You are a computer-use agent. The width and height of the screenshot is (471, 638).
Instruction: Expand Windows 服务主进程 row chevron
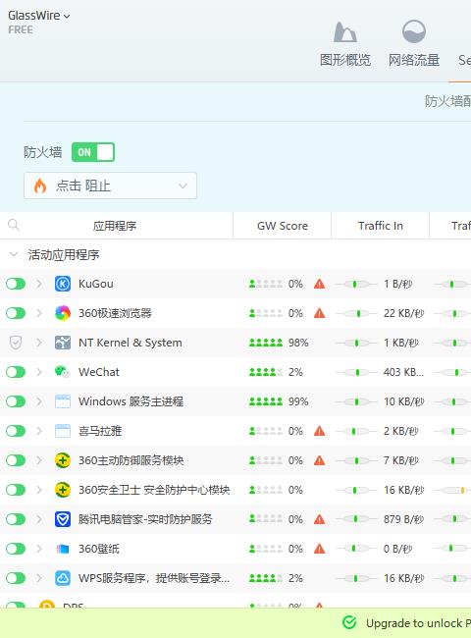tap(39, 401)
